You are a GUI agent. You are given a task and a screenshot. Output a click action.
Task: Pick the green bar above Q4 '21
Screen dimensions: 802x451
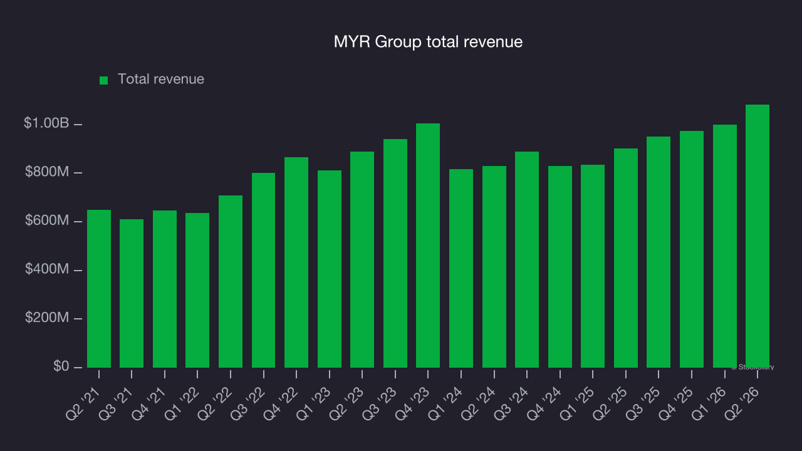coord(165,289)
